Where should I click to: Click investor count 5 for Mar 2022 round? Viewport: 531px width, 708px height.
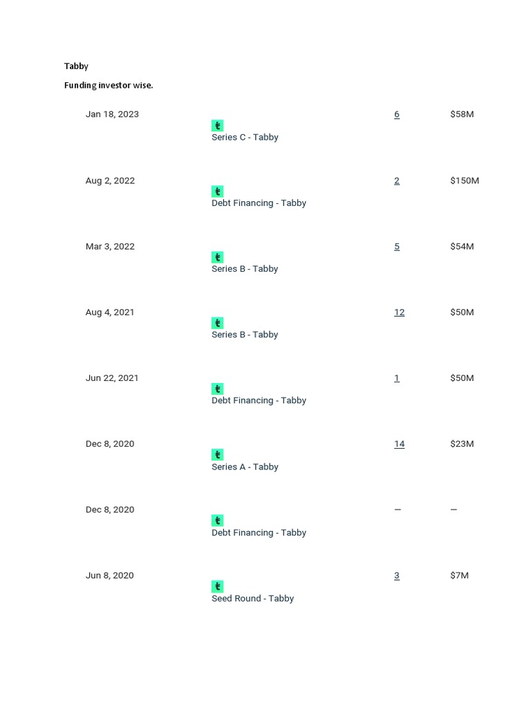(x=397, y=246)
